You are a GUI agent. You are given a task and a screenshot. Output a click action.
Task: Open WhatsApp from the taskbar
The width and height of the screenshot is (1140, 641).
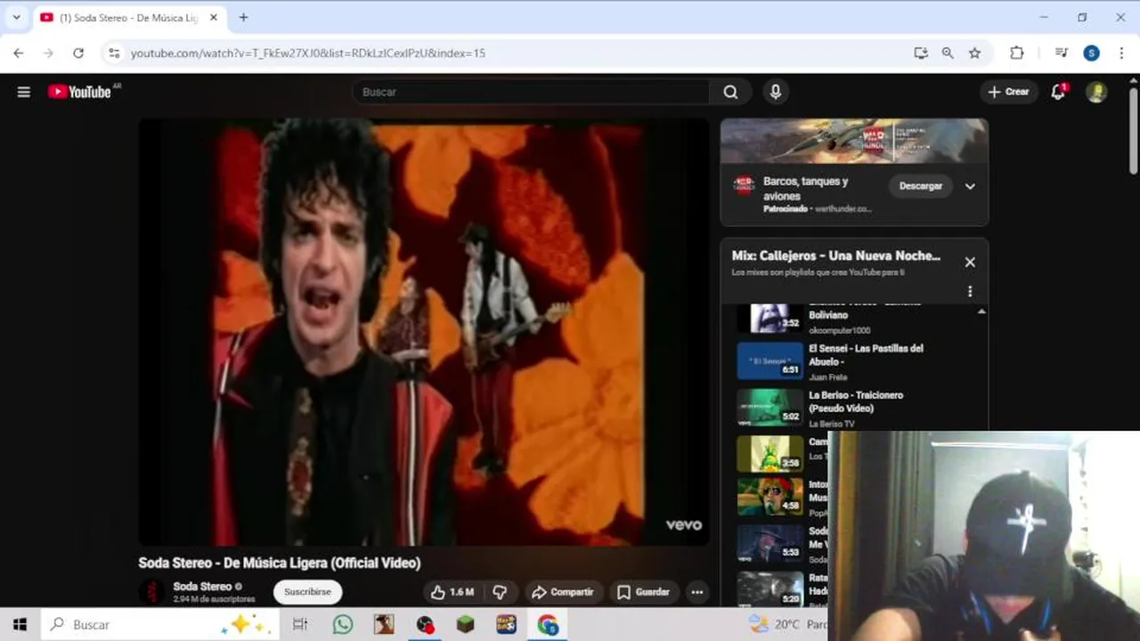(x=343, y=624)
